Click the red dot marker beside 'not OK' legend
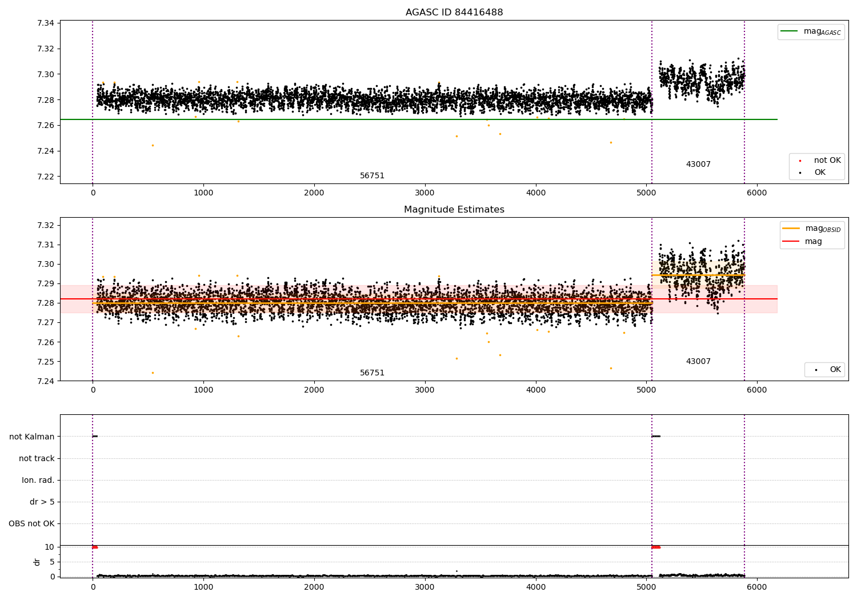 point(800,161)
